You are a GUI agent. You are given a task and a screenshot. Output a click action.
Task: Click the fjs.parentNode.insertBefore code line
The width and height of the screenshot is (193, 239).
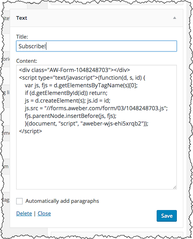pyautogui.click(x=71, y=116)
